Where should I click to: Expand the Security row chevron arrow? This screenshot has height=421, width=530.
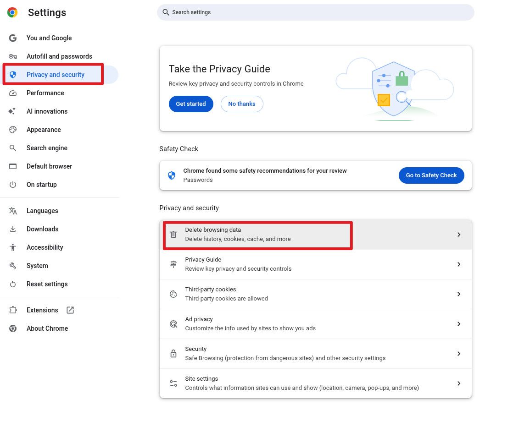(458, 354)
